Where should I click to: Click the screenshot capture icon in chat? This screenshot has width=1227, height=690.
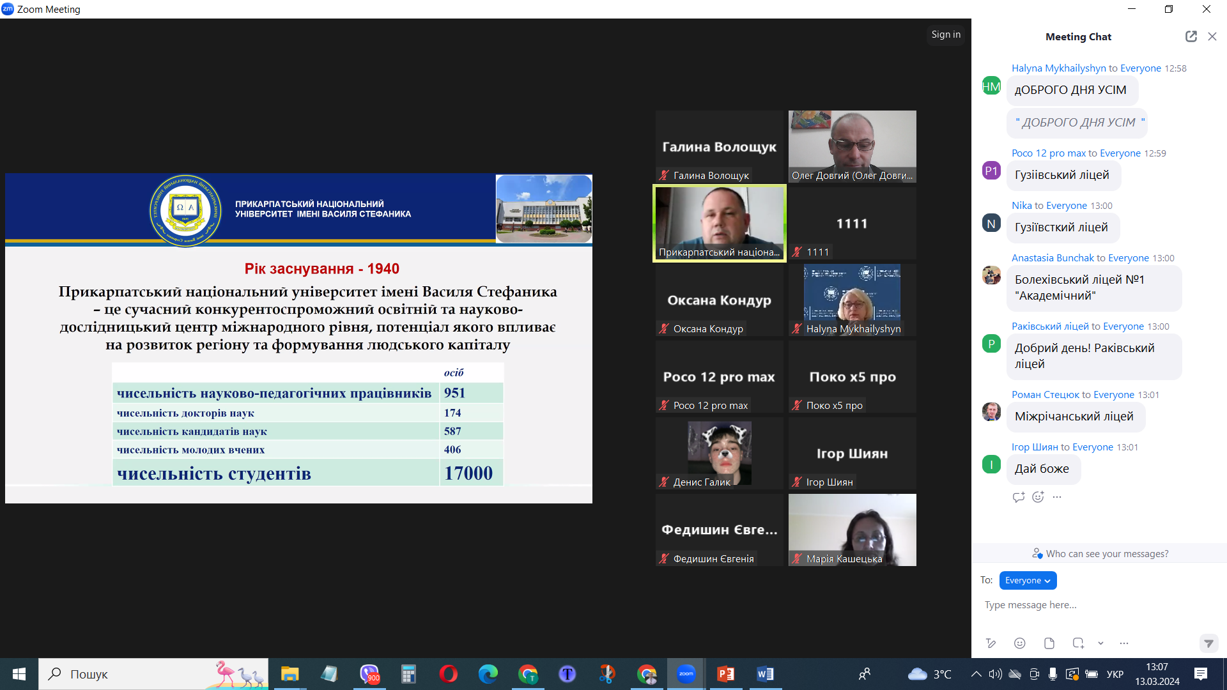(1078, 643)
